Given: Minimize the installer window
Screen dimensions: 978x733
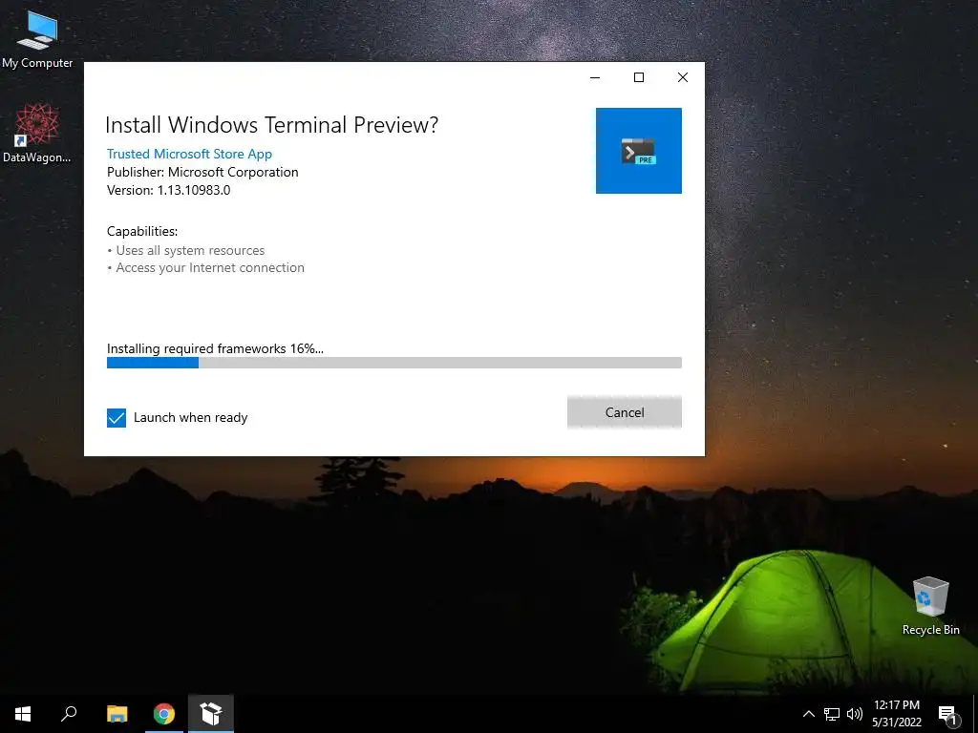Looking at the screenshot, I should point(594,77).
